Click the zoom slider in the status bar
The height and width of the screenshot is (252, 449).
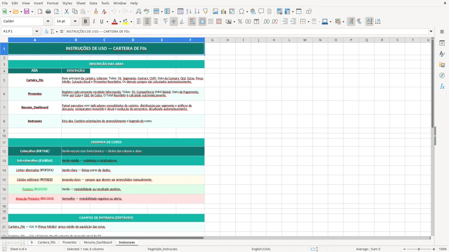[x=419, y=249]
